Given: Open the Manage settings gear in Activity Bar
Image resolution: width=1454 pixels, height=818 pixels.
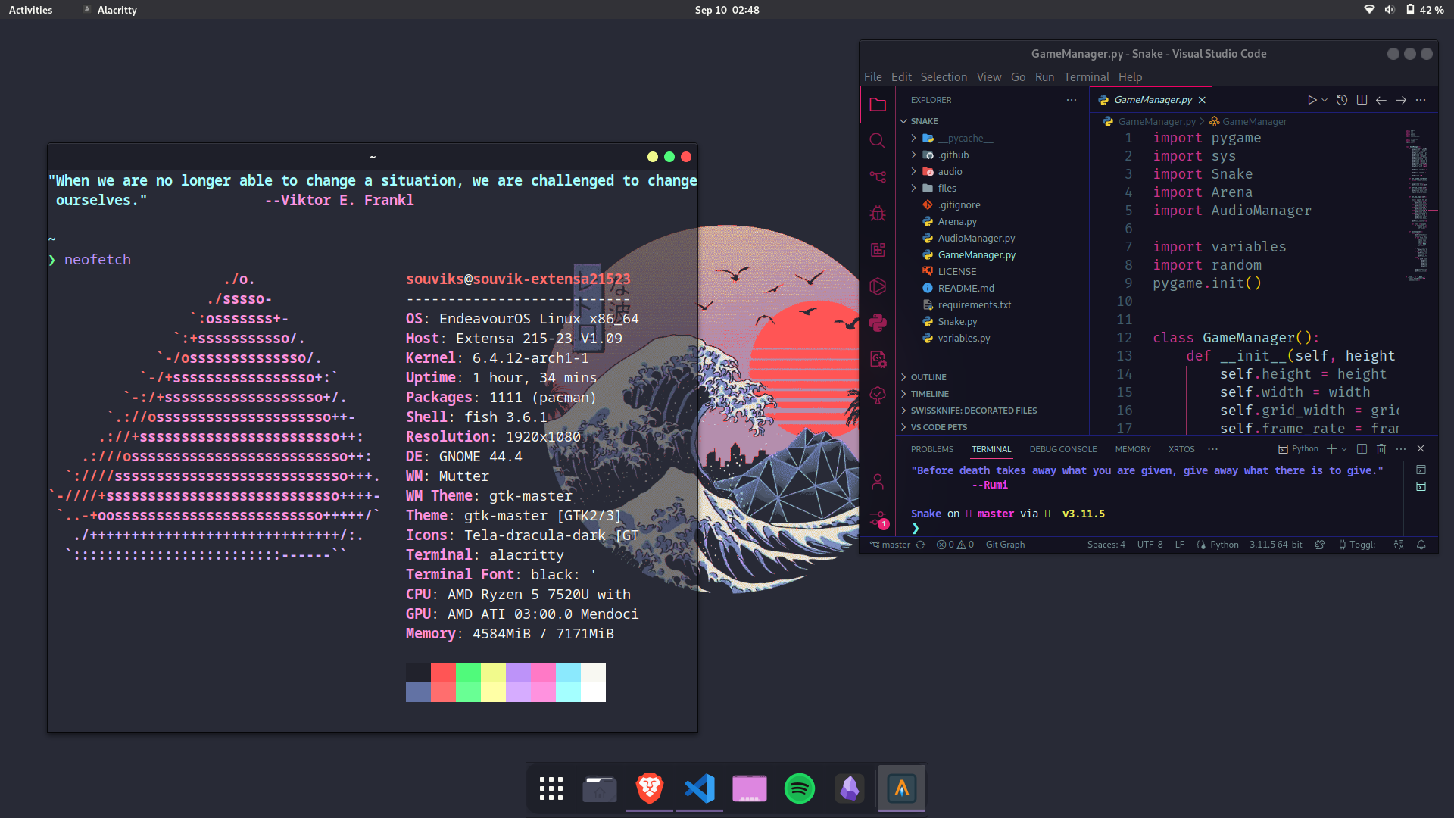Looking at the screenshot, I should 878,520.
